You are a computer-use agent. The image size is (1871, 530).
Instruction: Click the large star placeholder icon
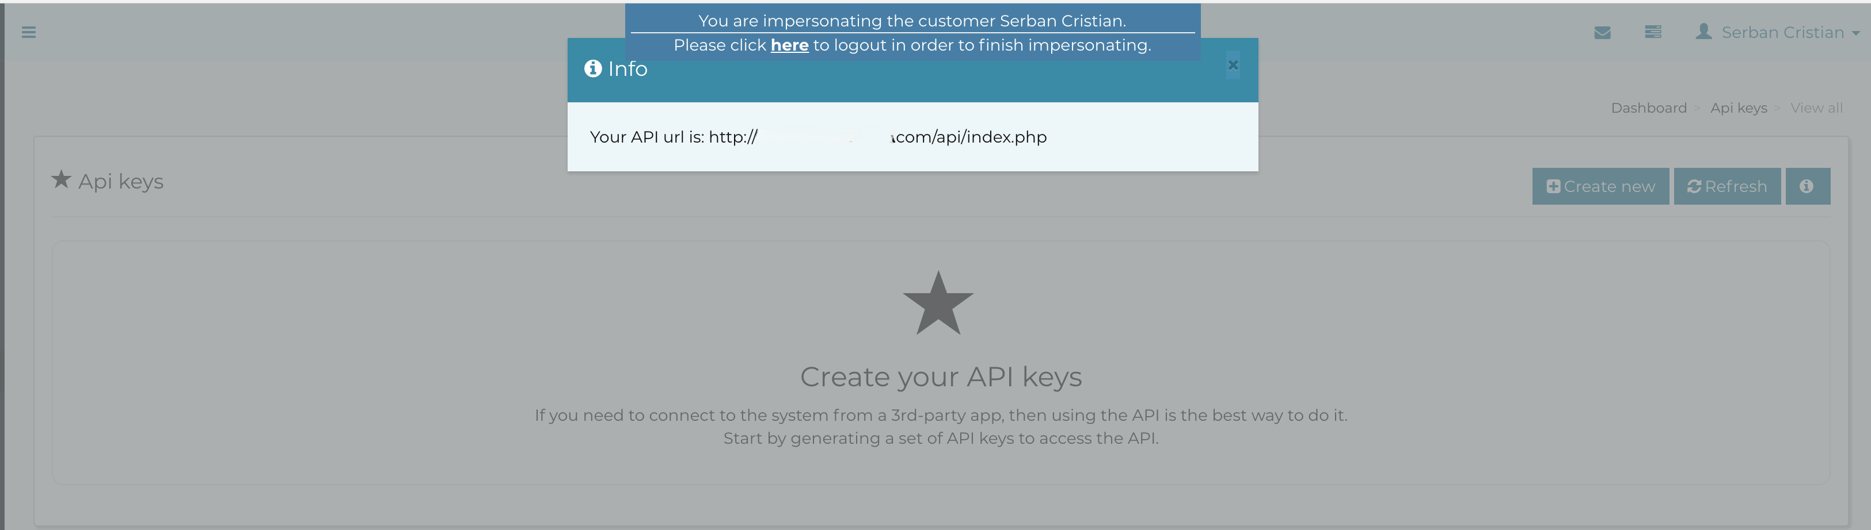coord(938,304)
